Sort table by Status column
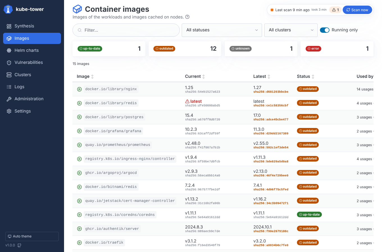This screenshot has width=382, height=252. pyautogui.click(x=306, y=76)
